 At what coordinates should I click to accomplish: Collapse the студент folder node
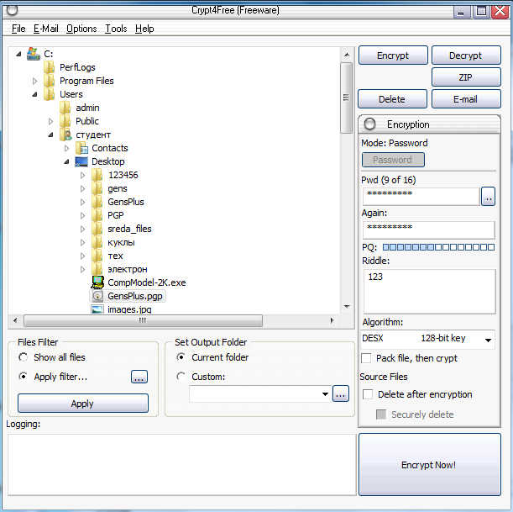tap(50, 135)
